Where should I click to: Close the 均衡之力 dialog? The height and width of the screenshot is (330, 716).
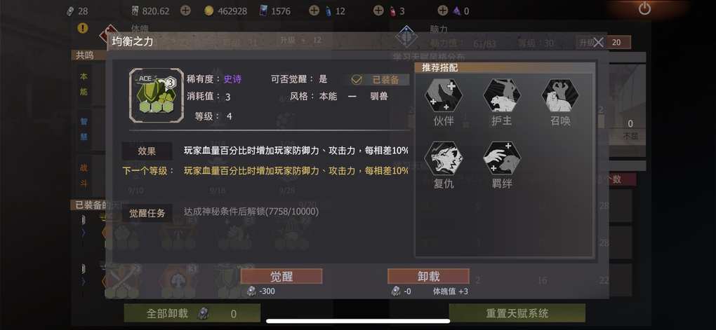click(598, 43)
